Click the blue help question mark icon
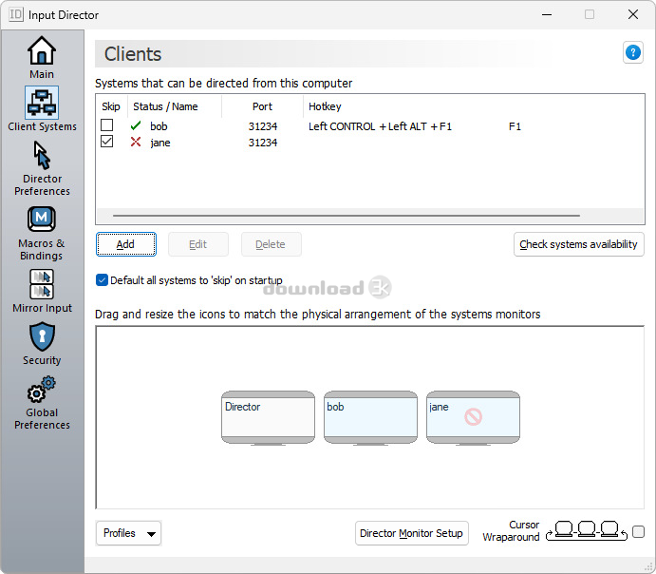This screenshot has height=574, width=656. (x=633, y=53)
